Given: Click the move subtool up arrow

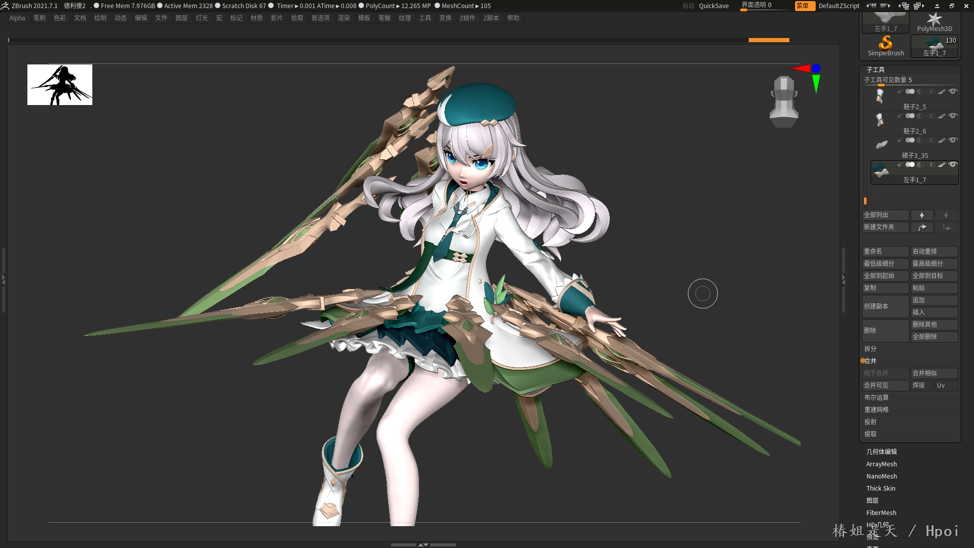Looking at the screenshot, I should click(x=922, y=215).
